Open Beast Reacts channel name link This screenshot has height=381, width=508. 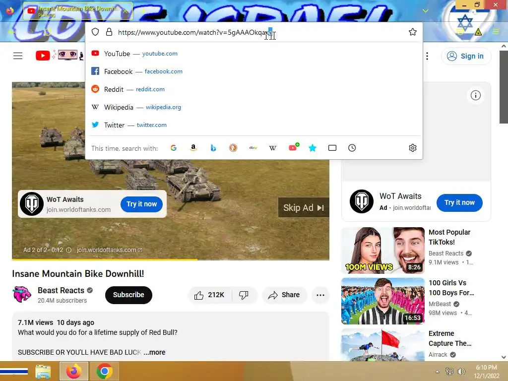(61, 290)
